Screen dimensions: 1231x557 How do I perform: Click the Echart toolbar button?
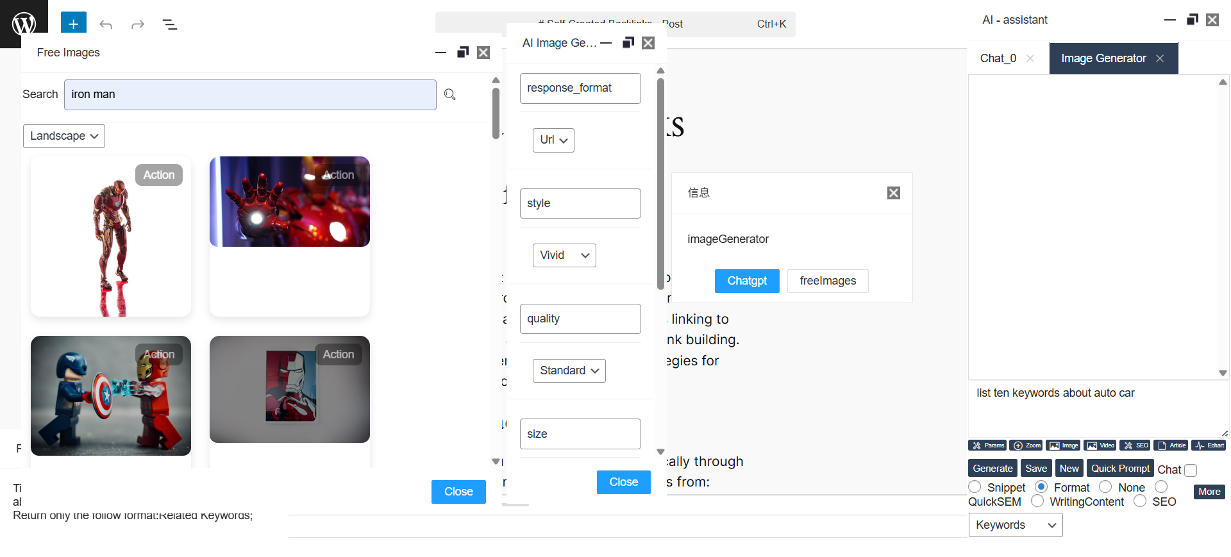(x=1209, y=445)
